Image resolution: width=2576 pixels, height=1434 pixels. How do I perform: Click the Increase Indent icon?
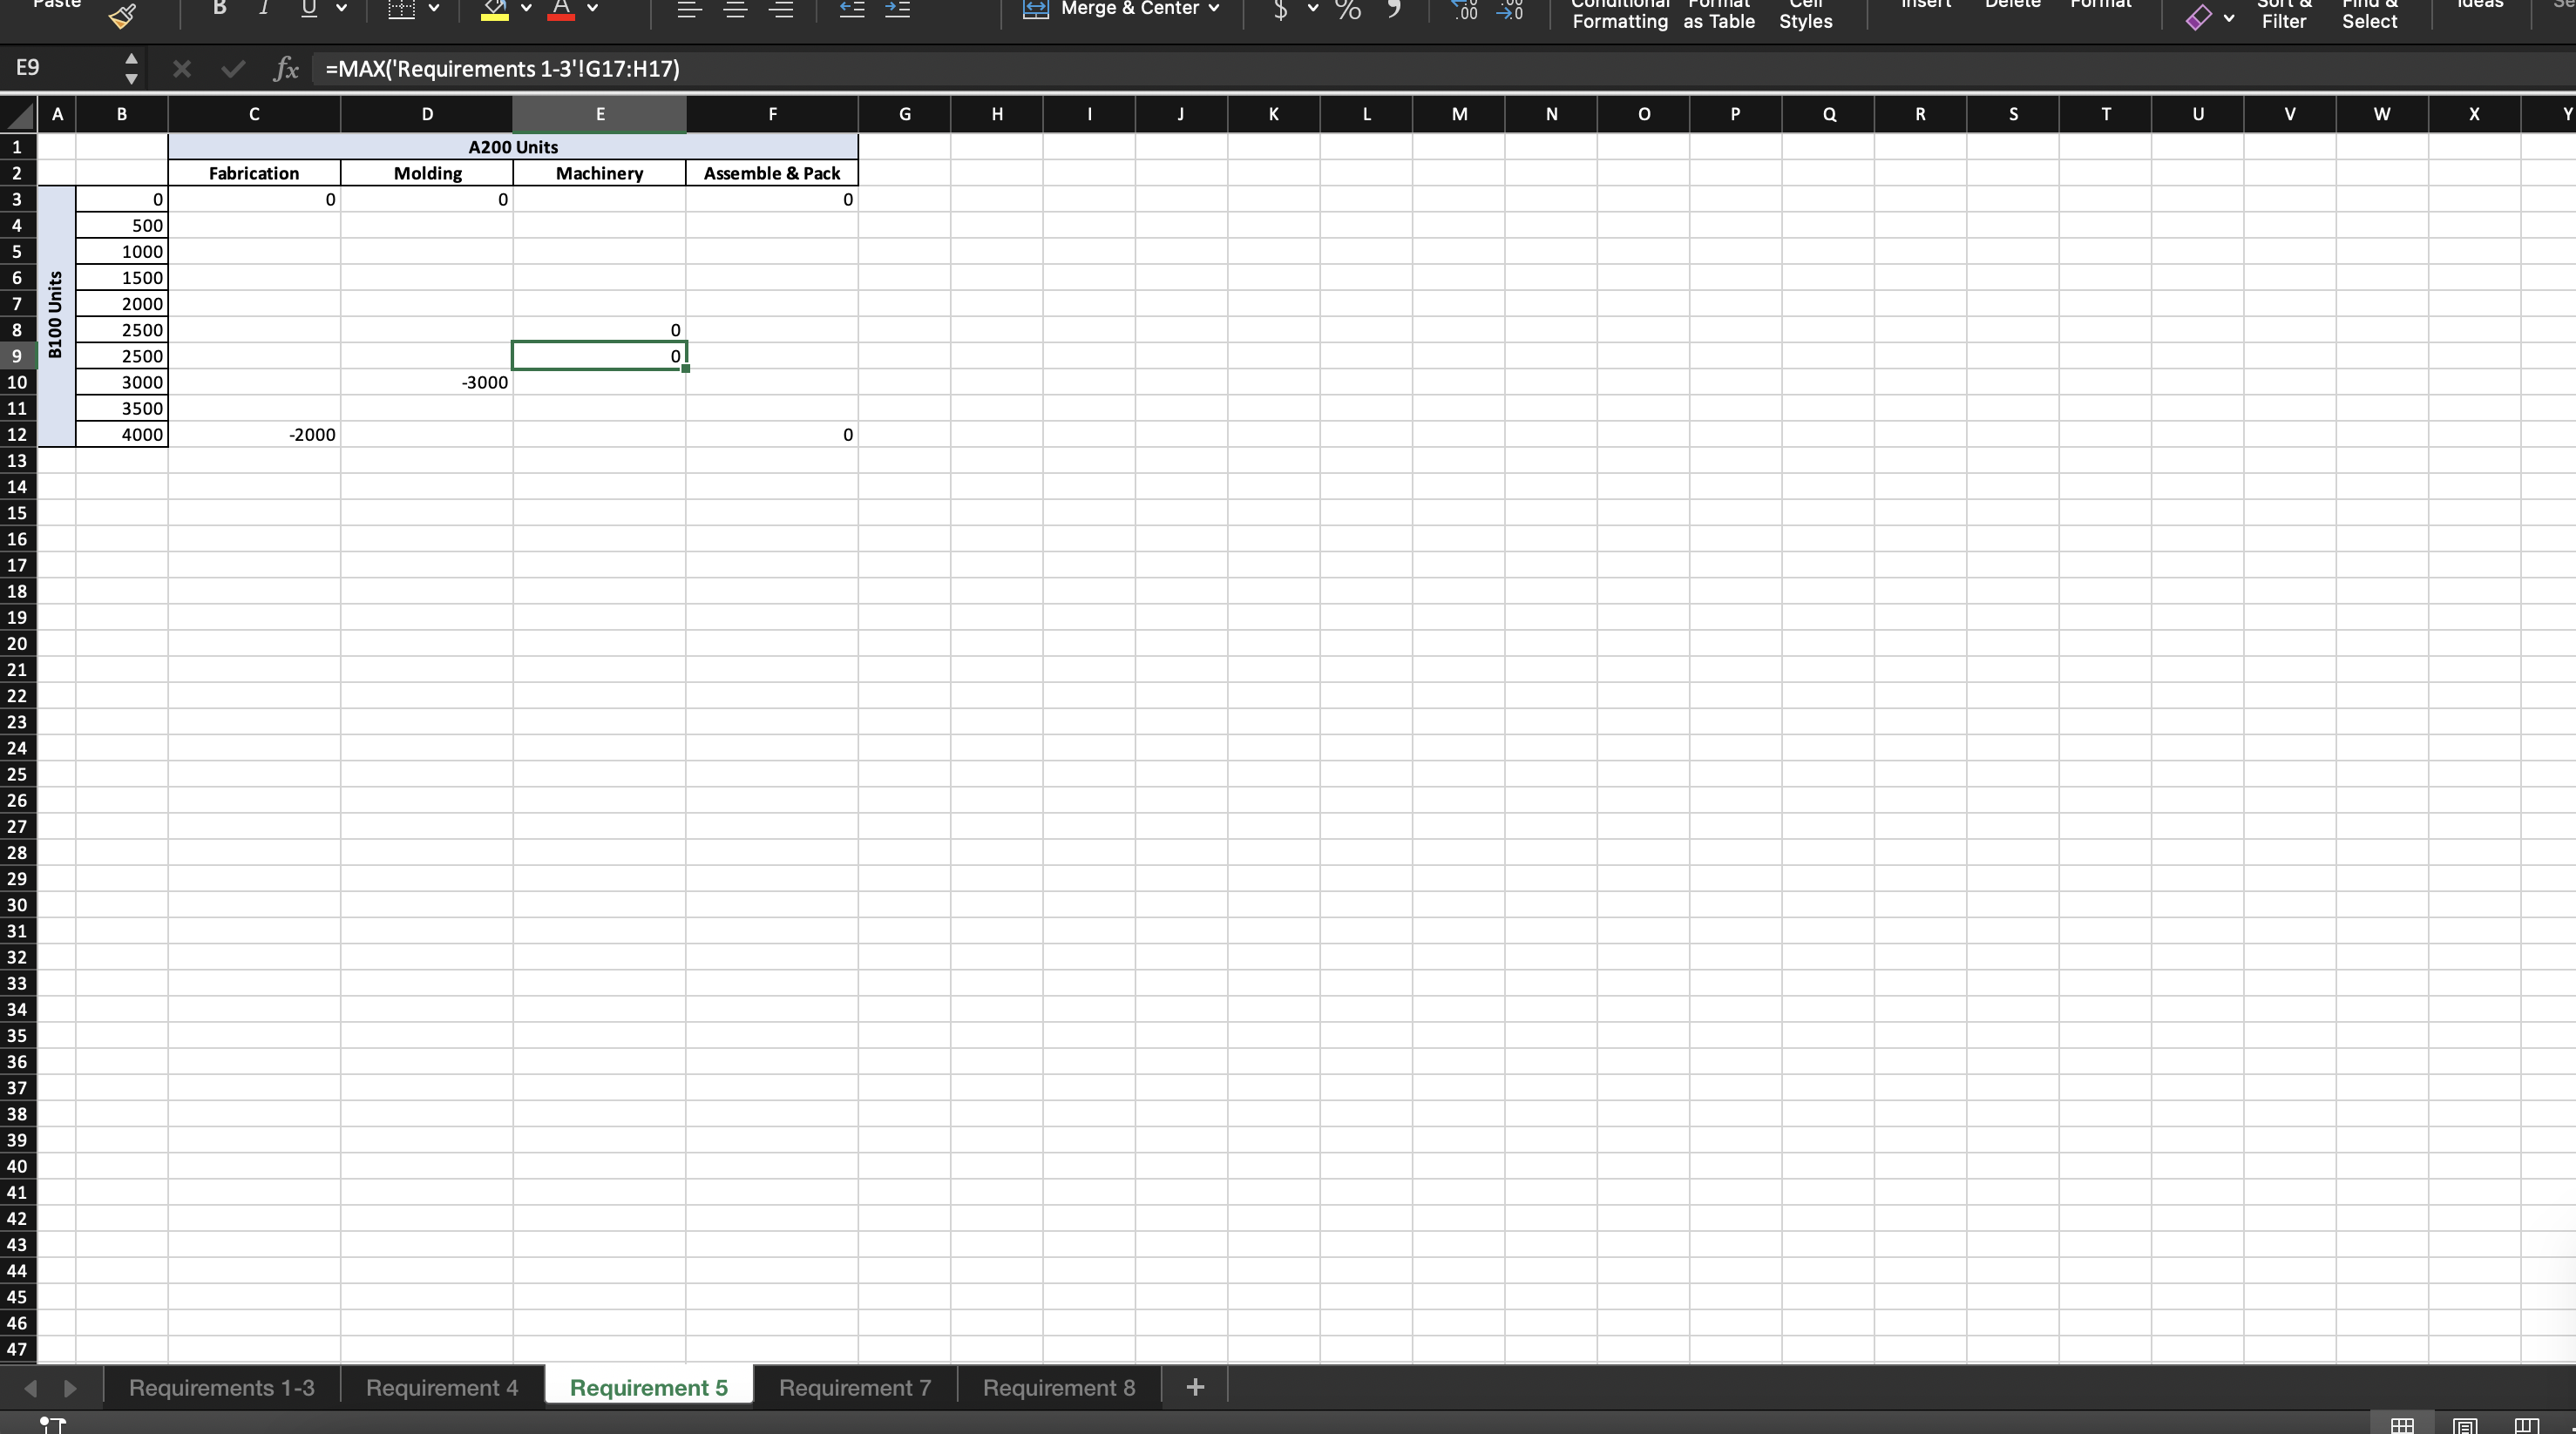click(898, 9)
